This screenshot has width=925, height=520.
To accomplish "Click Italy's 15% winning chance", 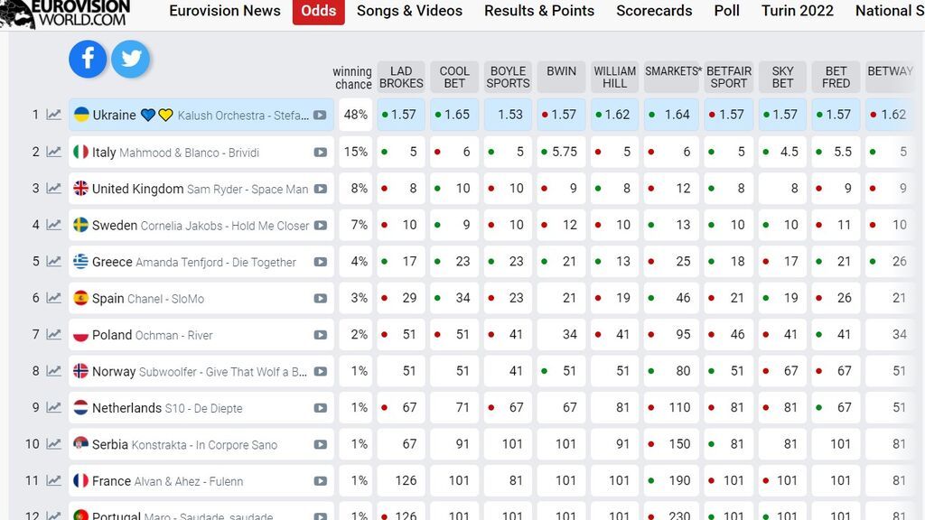I will [x=356, y=152].
